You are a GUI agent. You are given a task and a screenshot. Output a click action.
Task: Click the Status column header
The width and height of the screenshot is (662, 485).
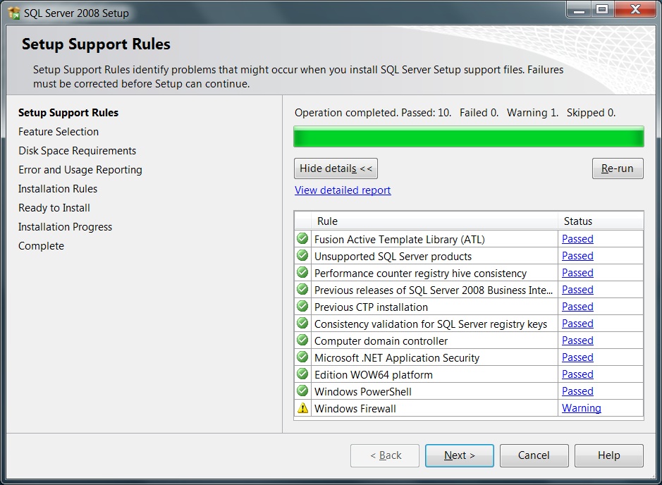(x=600, y=221)
